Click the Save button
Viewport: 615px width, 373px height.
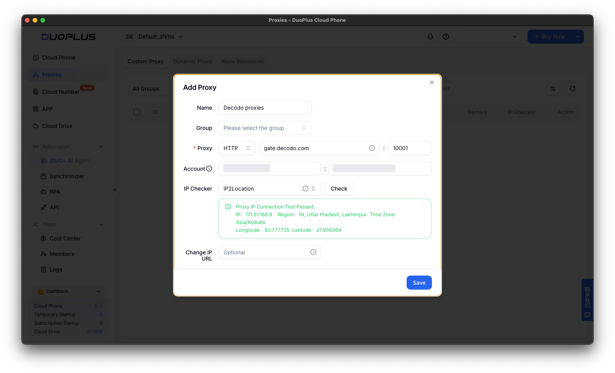click(x=419, y=283)
